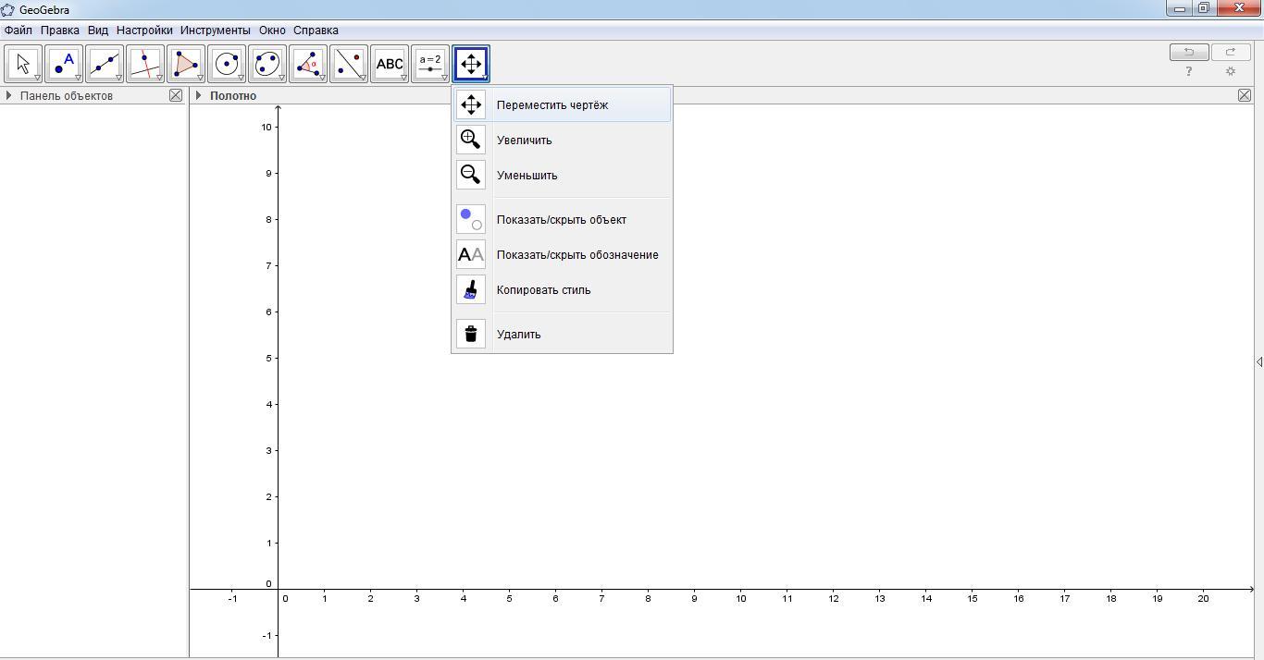Open settings with the gear icon
The height and width of the screenshot is (660, 1264).
coord(1231,71)
